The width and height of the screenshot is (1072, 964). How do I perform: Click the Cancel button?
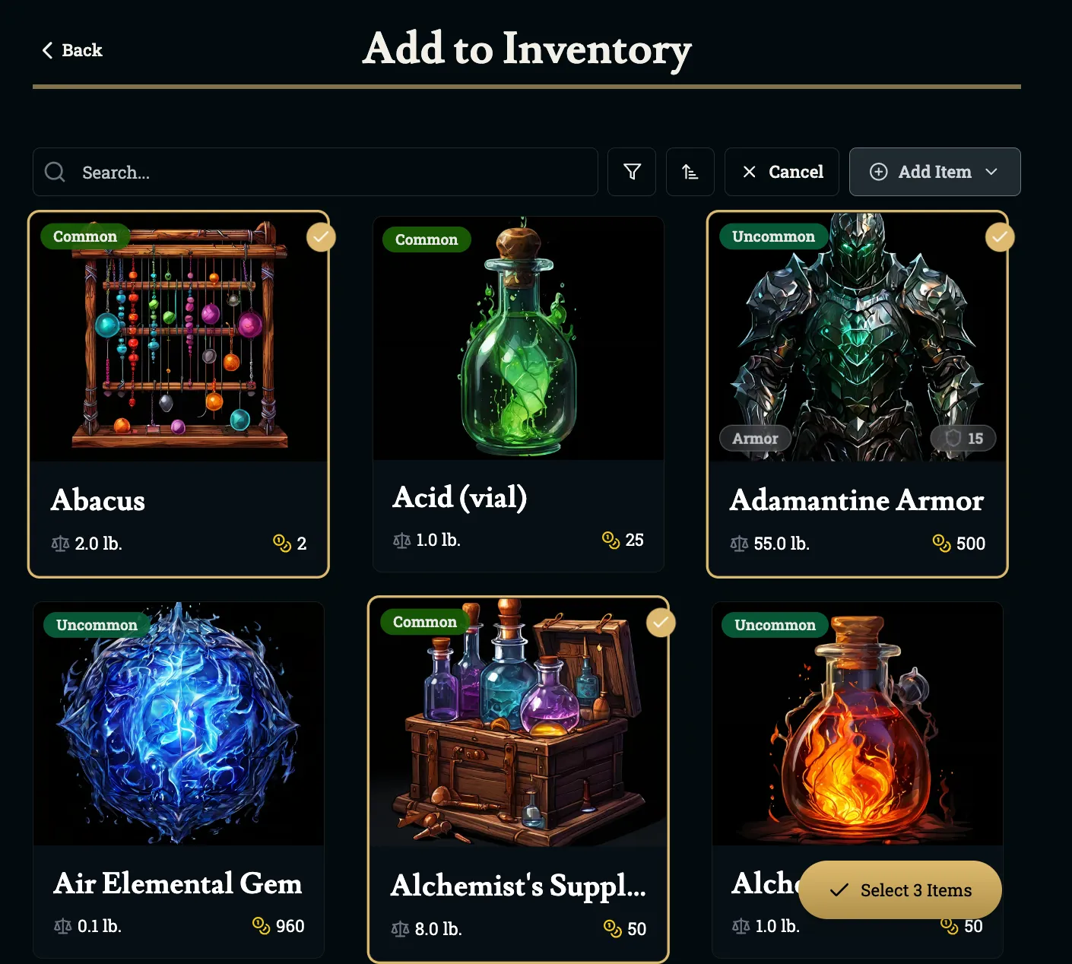(x=782, y=172)
